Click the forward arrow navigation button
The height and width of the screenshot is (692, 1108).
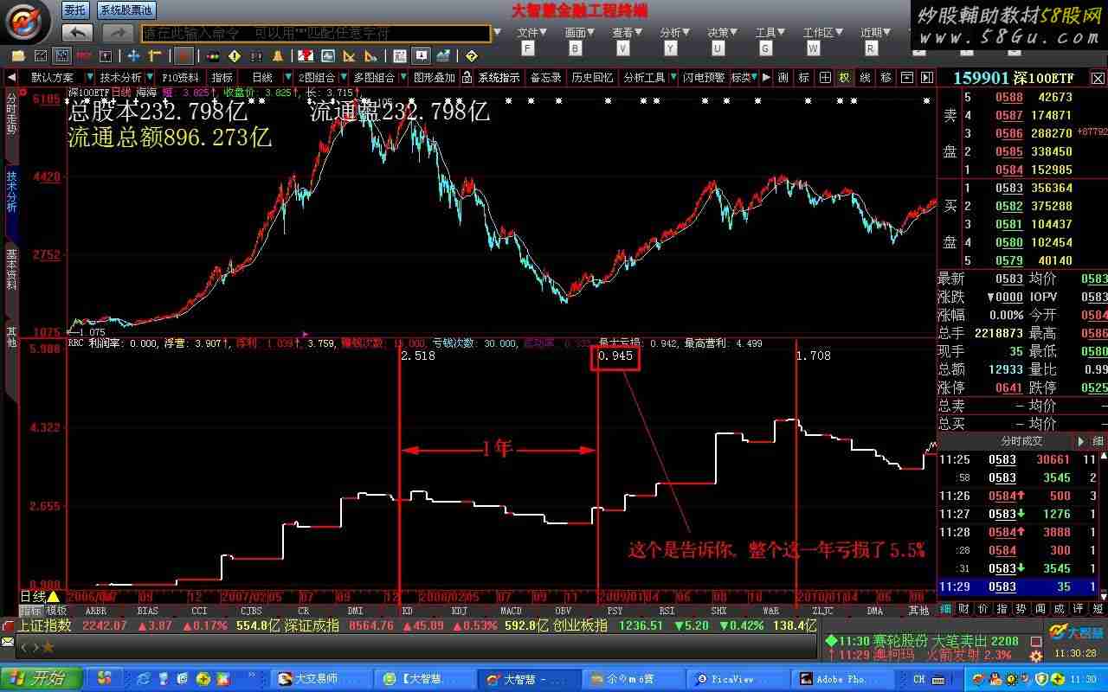point(118,33)
